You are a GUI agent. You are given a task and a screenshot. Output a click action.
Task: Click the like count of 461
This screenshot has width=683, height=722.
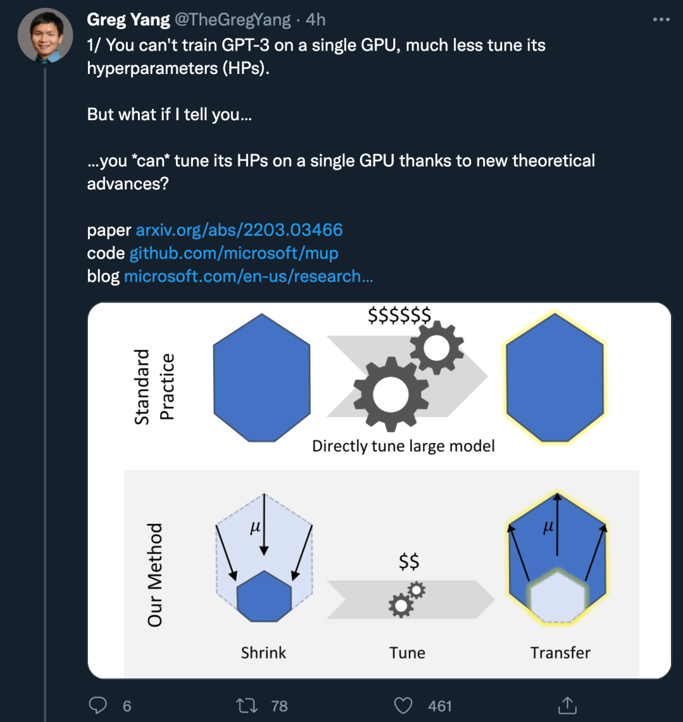[440, 706]
